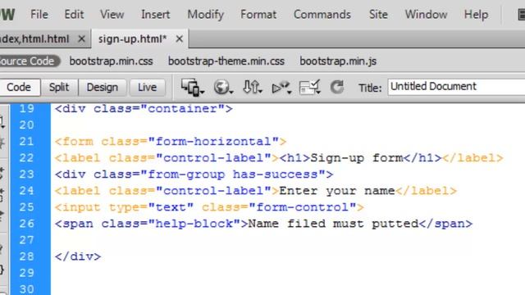This screenshot has height=295, width=525.
Task: Close the index,html.html tab
Action: pos(81,39)
